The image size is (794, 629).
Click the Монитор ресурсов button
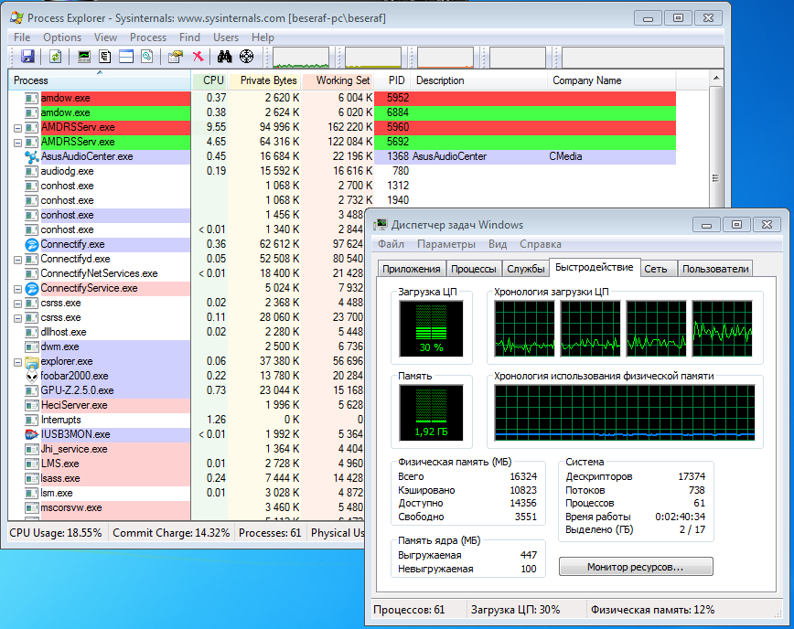[636, 567]
